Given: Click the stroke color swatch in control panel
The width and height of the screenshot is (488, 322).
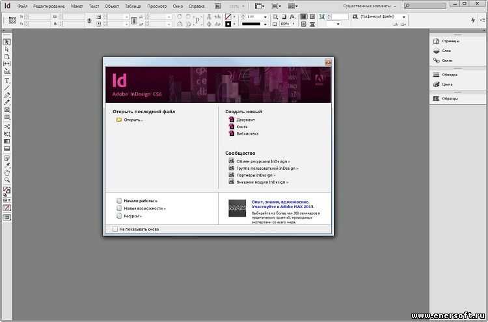Looking at the screenshot, I should click(228, 24).
